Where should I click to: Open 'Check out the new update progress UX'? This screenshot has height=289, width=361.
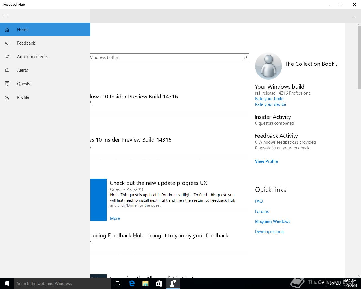(x=158, y=183)
